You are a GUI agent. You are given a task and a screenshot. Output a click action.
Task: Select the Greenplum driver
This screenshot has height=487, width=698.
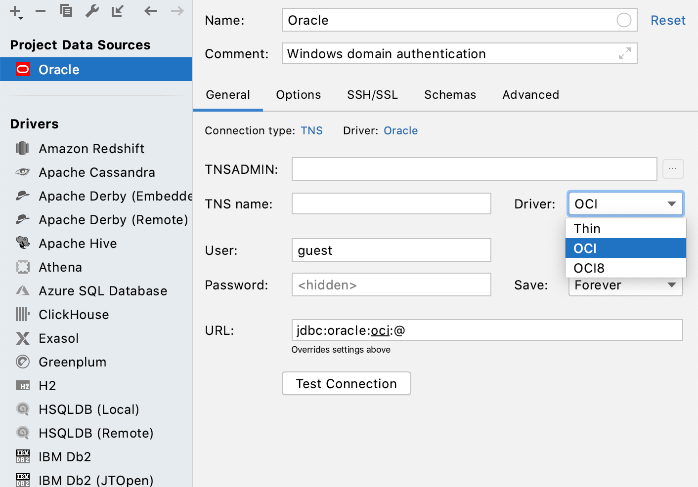pos(96,362)
